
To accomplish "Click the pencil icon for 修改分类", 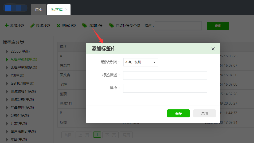I will tap(33, 26).
